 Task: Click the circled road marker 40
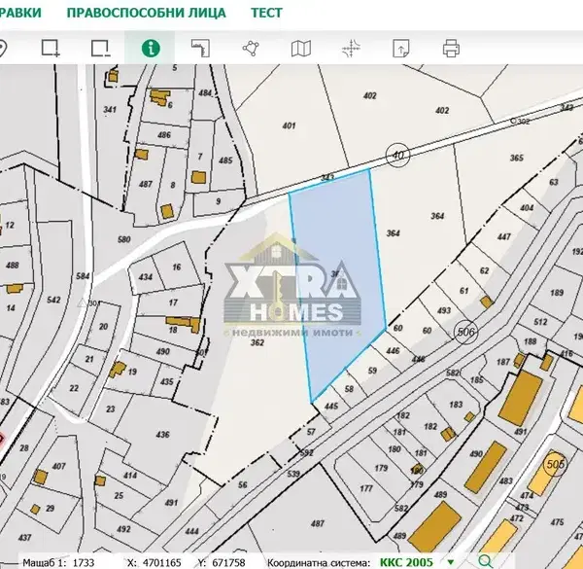tap(397, 155)
